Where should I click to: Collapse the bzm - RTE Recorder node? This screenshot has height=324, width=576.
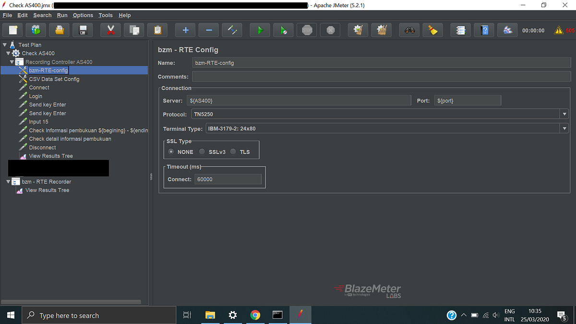coord(8,181)
